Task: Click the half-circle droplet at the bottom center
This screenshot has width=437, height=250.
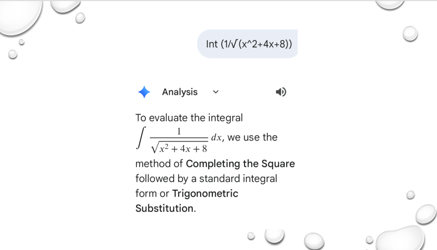Action: pos(274,235)
